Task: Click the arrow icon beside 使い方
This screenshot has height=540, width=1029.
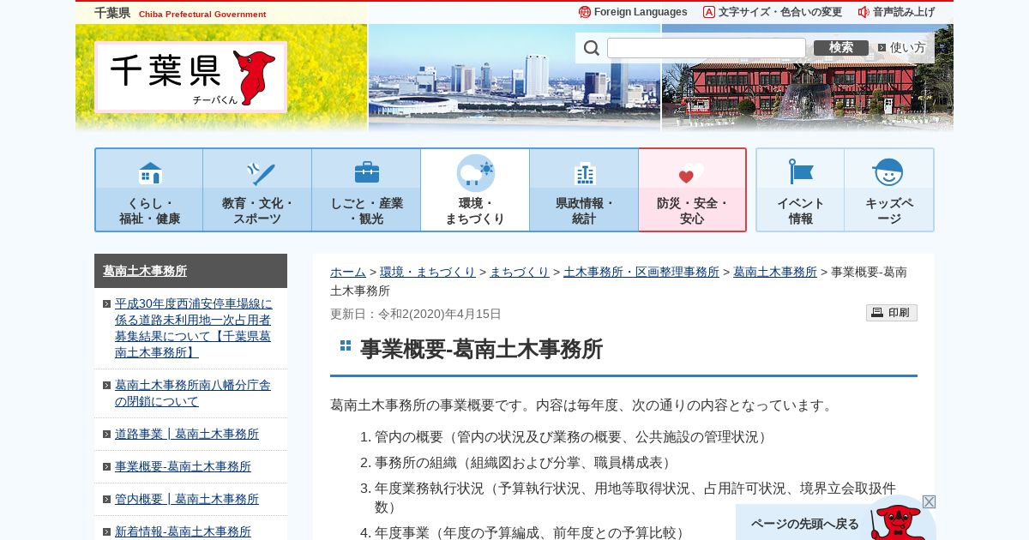Action: pos(882,48)
